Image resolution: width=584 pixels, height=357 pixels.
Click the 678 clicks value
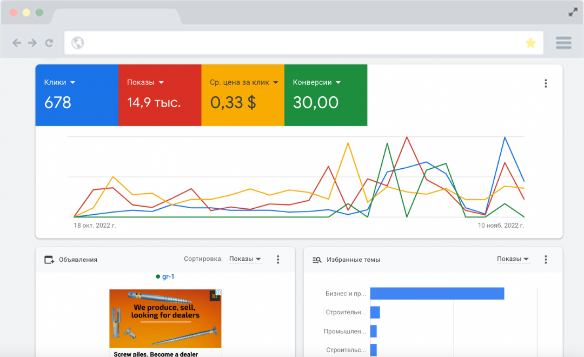point(58,102)
